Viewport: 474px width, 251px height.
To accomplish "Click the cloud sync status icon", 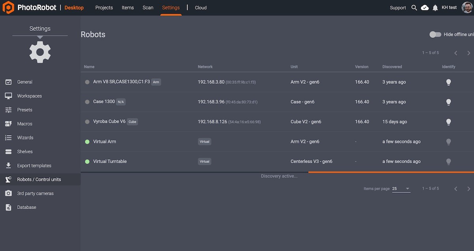I will (425, 8).
